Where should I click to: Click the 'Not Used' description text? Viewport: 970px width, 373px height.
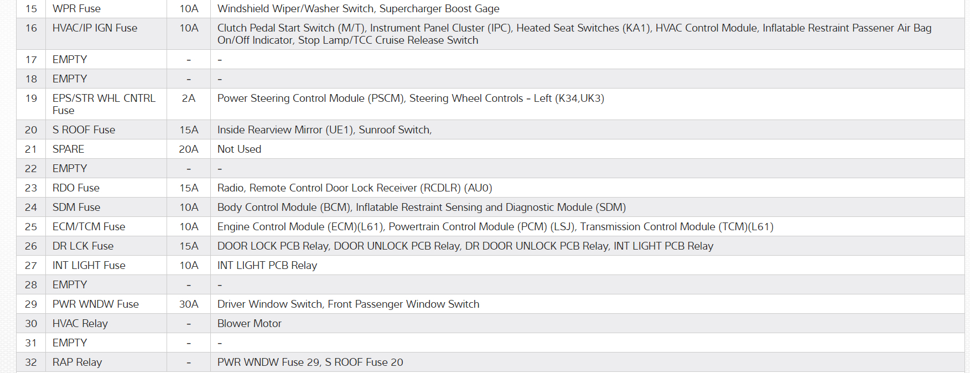pyautogui.click(x=239, y=149)
